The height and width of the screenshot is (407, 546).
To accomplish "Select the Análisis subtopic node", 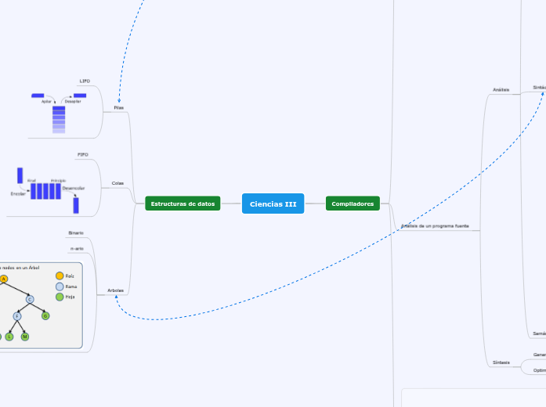I will point(501,90).
